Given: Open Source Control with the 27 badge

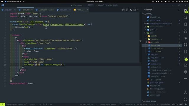Looking at the screenshot, I should pos(186,58).
